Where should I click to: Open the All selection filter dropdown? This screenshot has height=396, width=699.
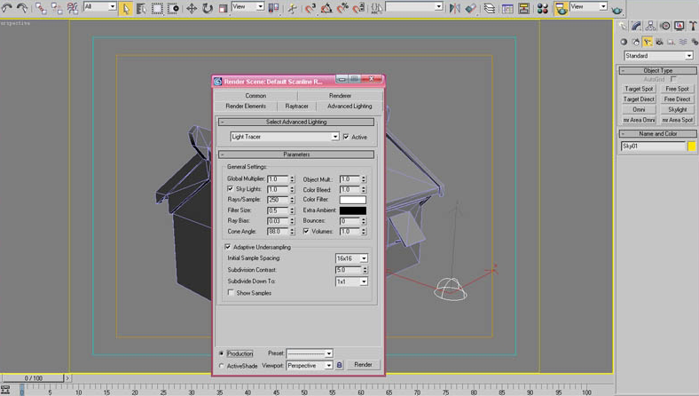point(100,7)
